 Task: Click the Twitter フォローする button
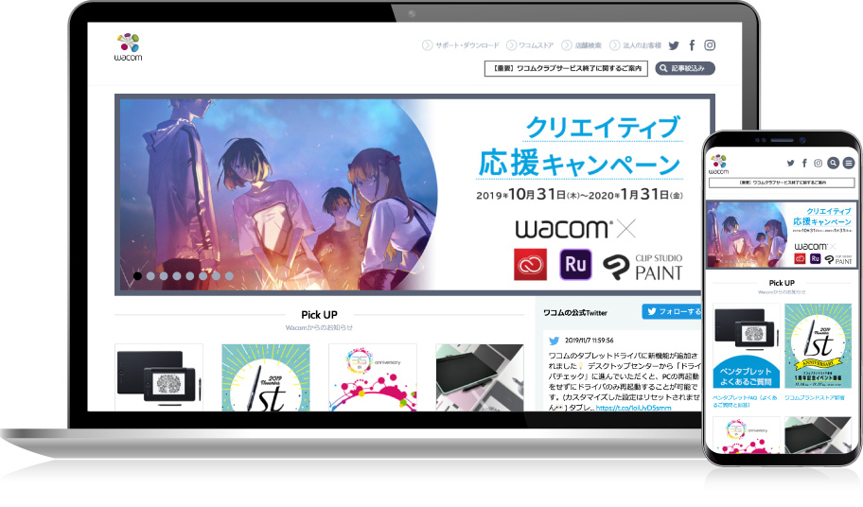point(672,312)
